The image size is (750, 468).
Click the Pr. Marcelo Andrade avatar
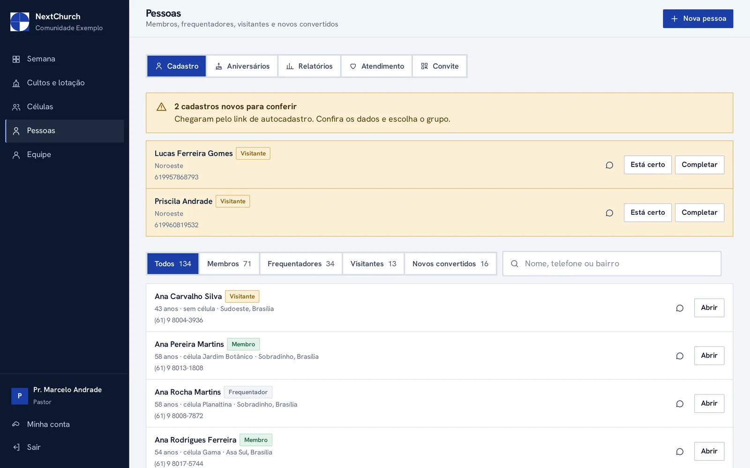coord(20,396)
